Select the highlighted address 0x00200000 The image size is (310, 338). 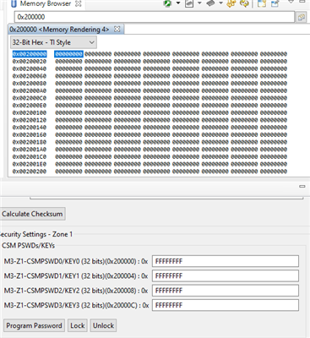pyautogui.click(x=30, y=54)
